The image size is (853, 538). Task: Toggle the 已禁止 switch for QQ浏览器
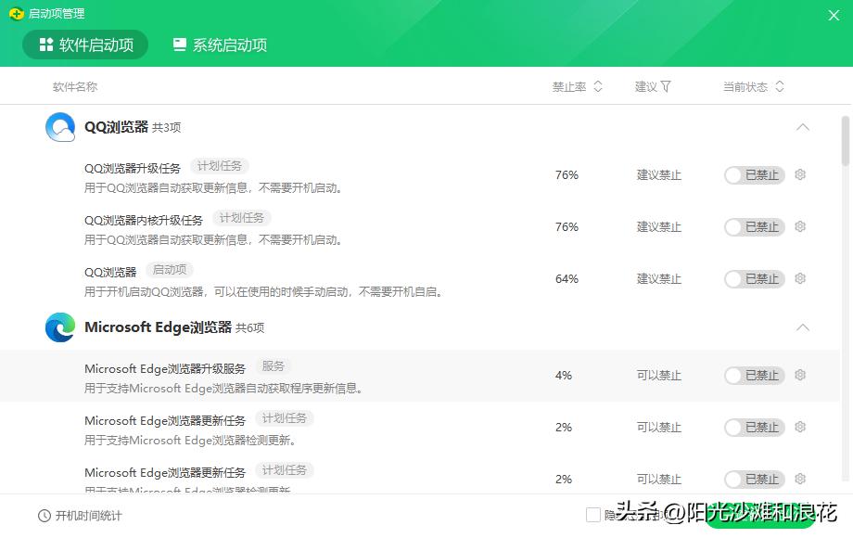(754, 278)
